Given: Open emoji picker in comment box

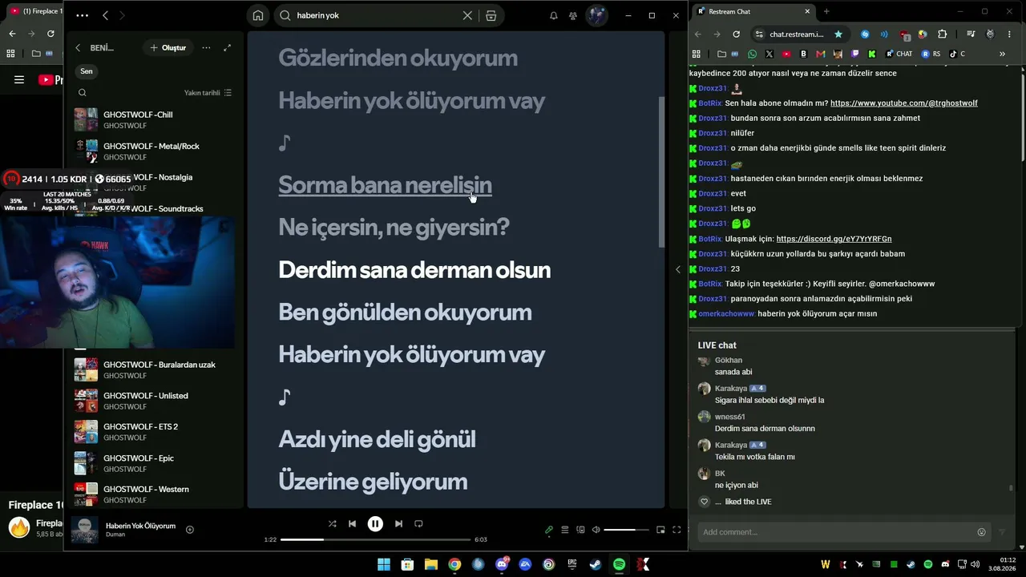Looking at the screenshot, I should click(x=982, y=532).
